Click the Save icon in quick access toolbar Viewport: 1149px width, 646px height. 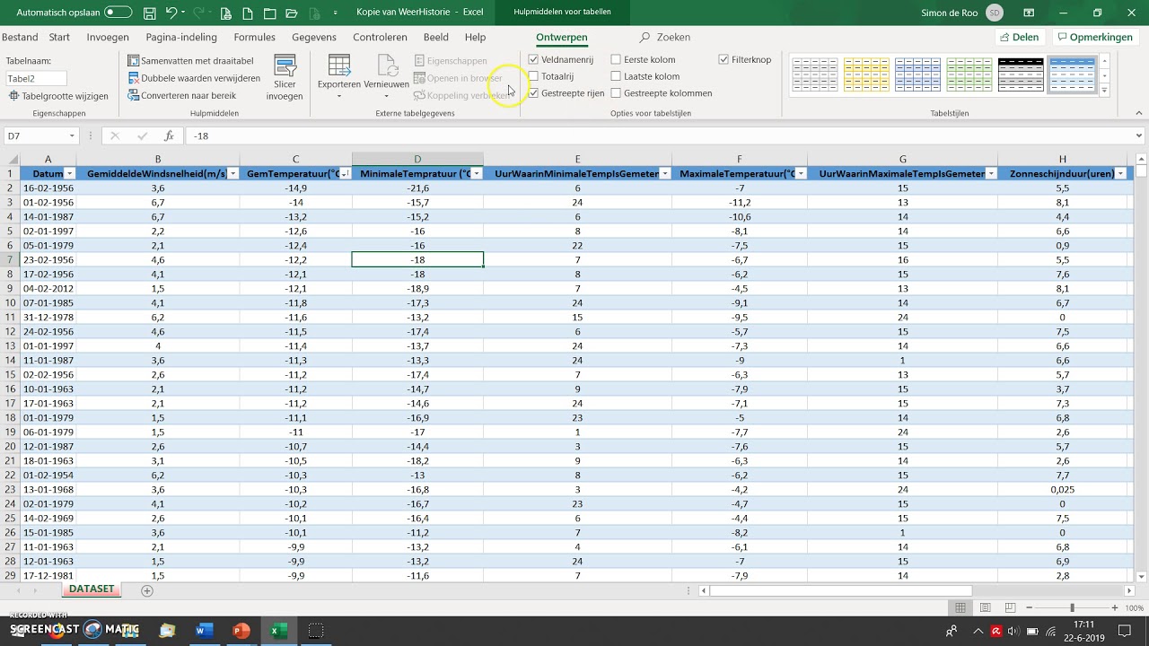click(149, 13)
